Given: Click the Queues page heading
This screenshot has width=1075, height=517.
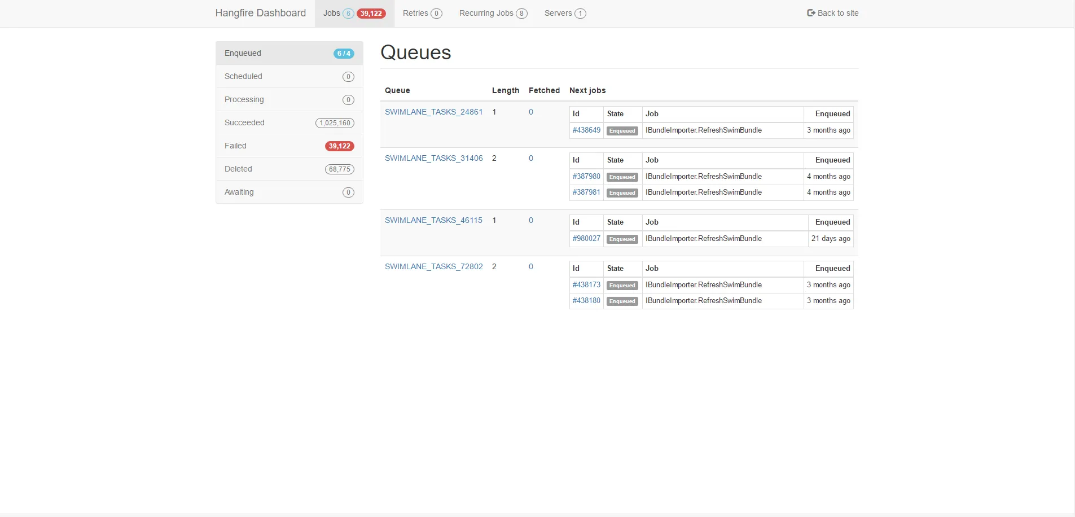Looking at the screenshot, I should tap(416, 52).
